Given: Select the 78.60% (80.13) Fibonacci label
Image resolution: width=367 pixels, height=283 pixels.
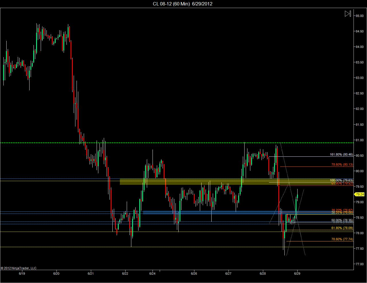Looking at the screenshot, I should tap(342, 165).
